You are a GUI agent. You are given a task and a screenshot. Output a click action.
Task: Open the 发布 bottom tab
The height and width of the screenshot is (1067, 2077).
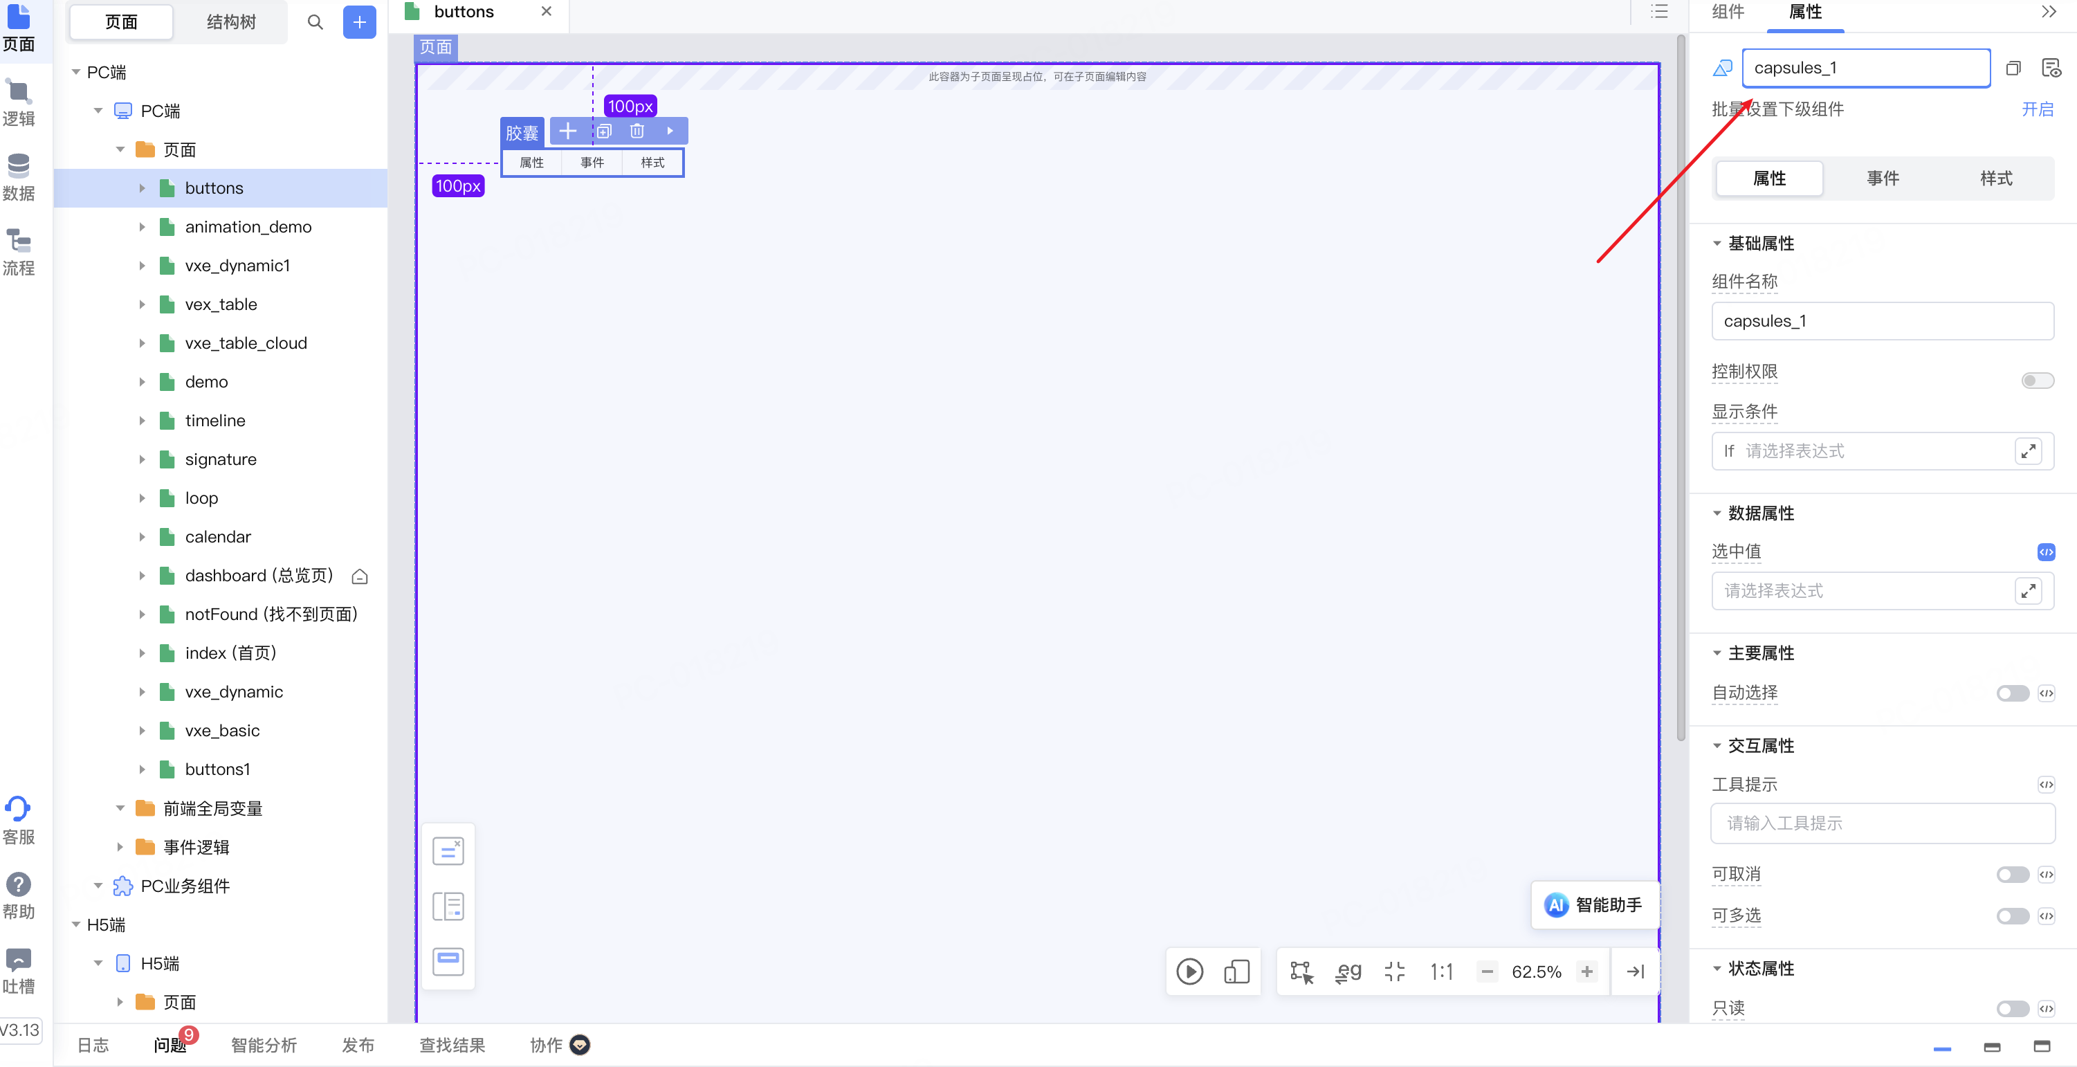[358, 1046]
